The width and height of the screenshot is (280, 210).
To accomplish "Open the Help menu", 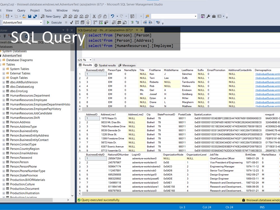I will (x=76, y=10).
